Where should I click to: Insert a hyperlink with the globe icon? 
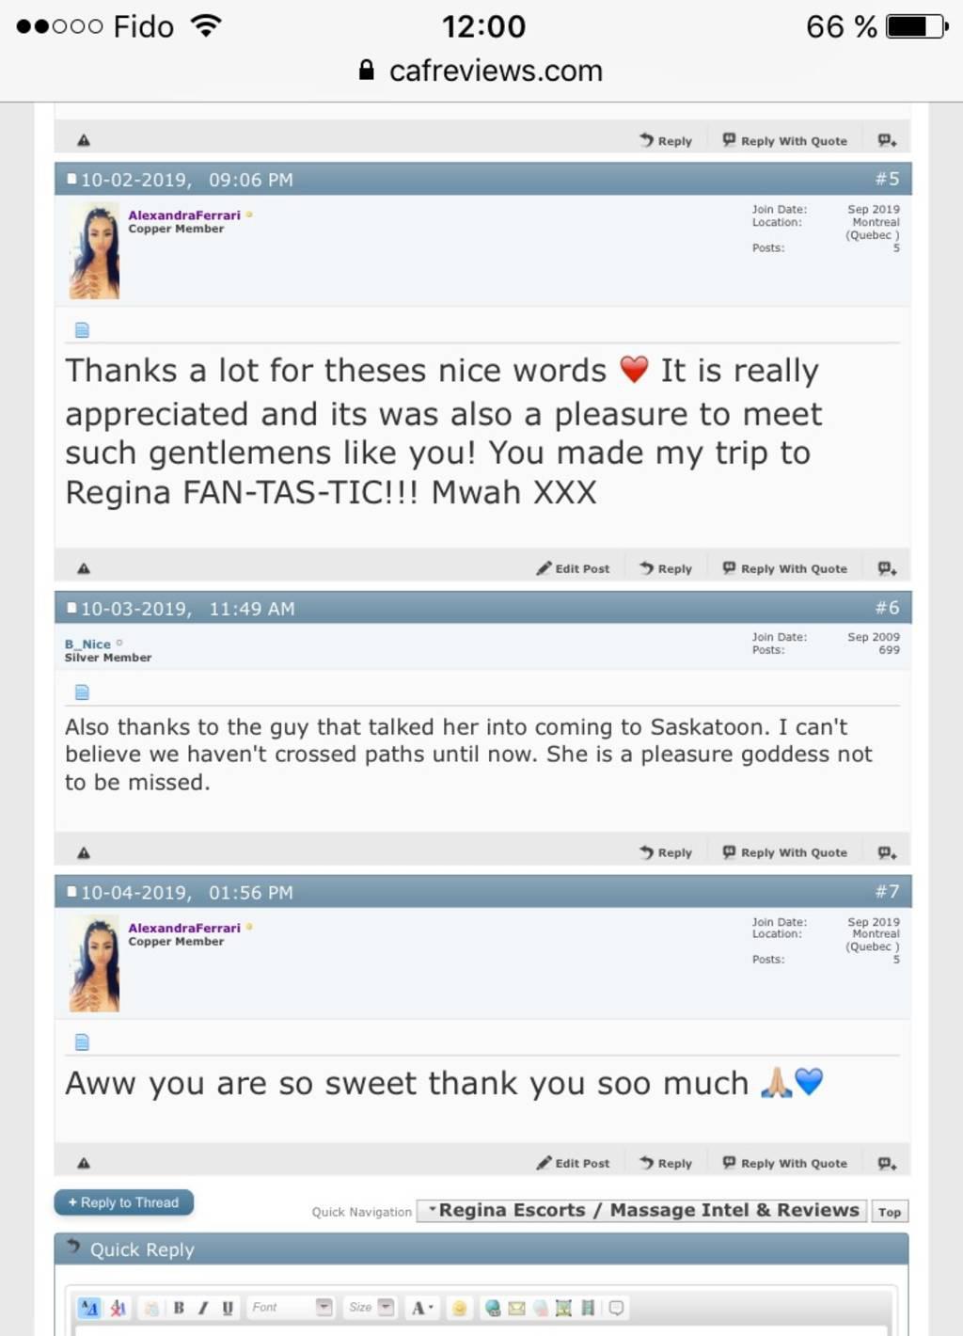[x=492, y=1308]
